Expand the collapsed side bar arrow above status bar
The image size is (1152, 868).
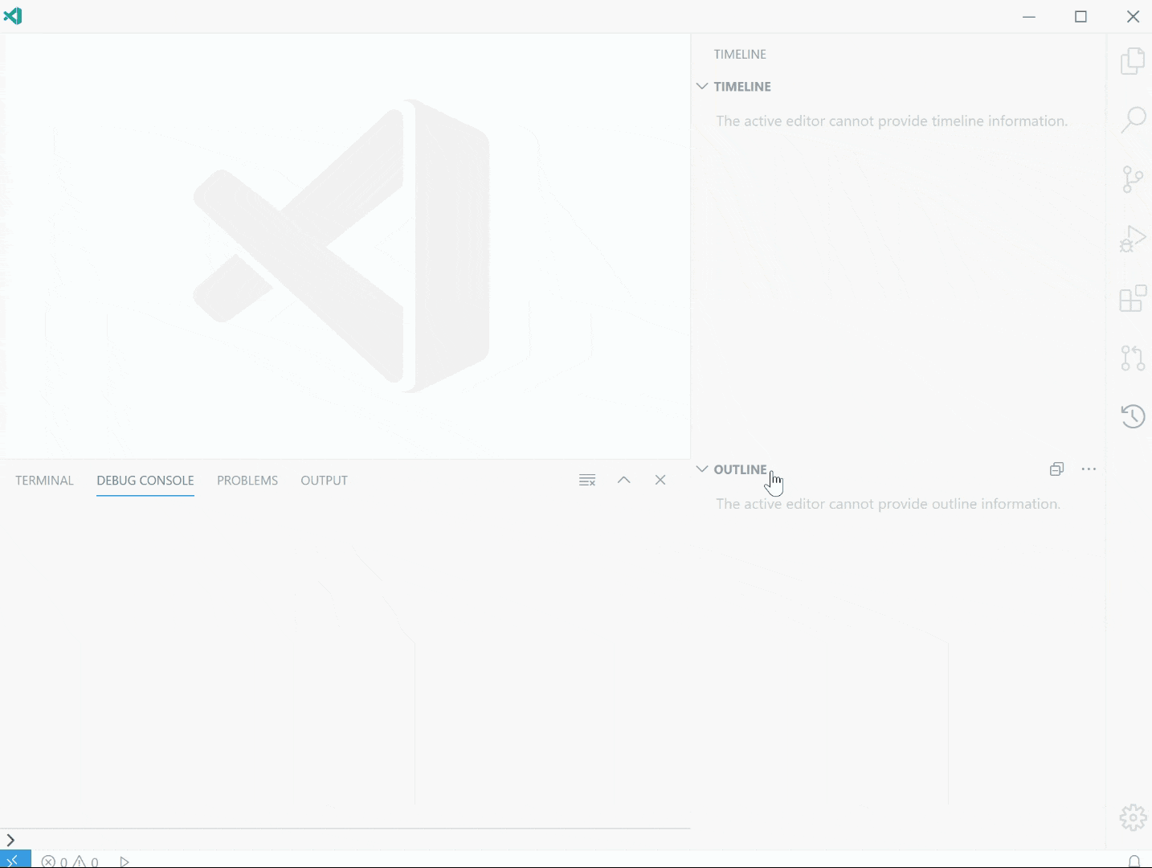click(x=10, y=839)
